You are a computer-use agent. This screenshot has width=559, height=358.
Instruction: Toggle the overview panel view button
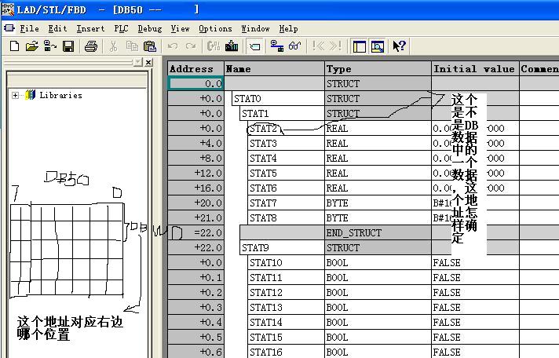pos(360,46)
